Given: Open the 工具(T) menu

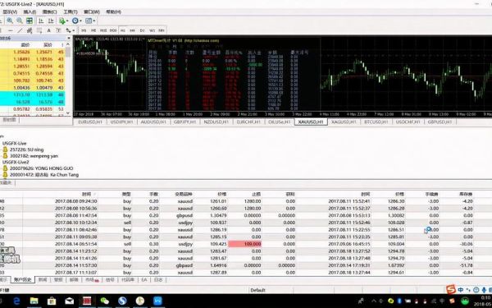Looking at the screenshot, I should pos(71,11).
